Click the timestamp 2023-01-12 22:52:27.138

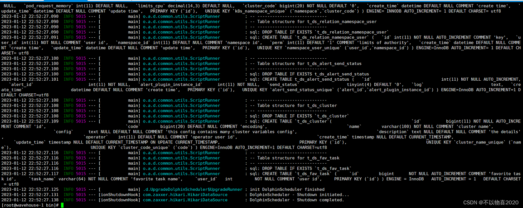coord(30,200)
